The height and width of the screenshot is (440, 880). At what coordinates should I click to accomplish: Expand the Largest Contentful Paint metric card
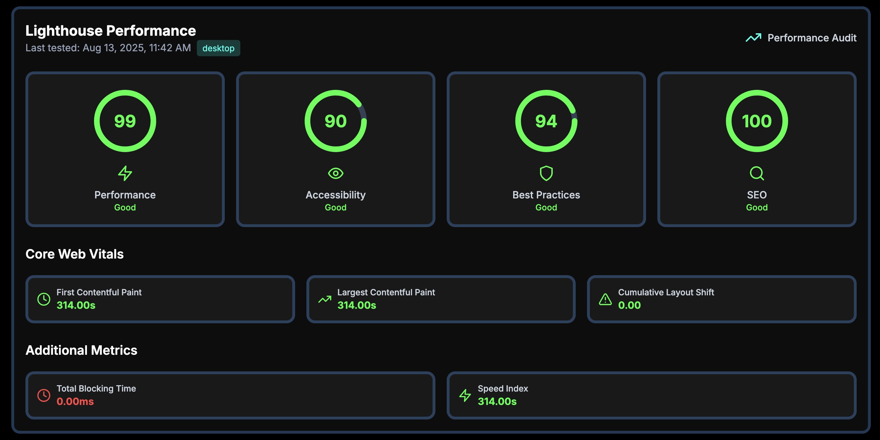pos(441,299)
